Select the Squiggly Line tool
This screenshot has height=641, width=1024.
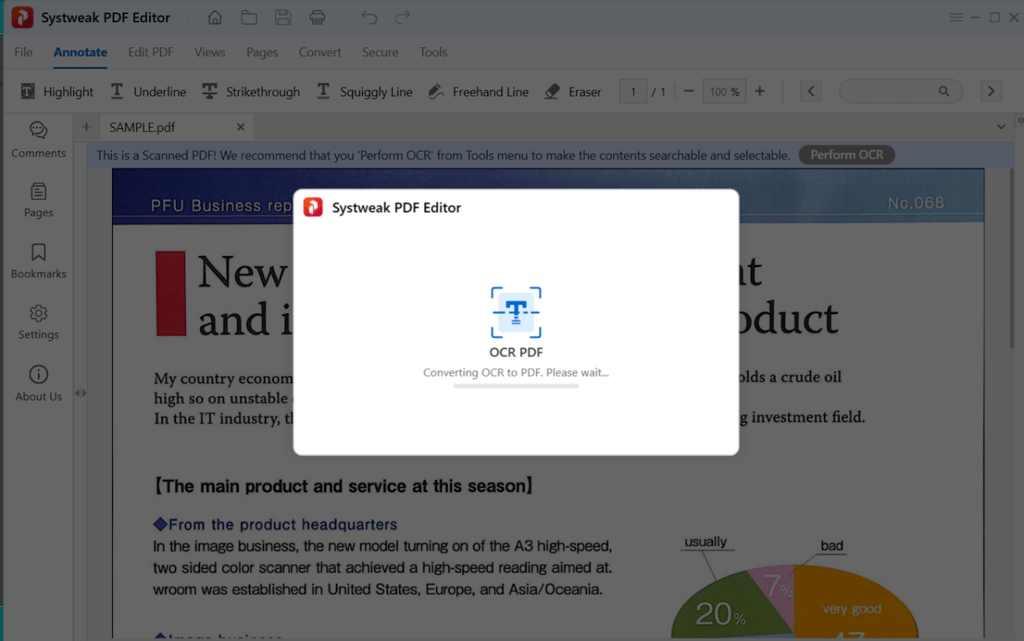click(x=364, y=92)
